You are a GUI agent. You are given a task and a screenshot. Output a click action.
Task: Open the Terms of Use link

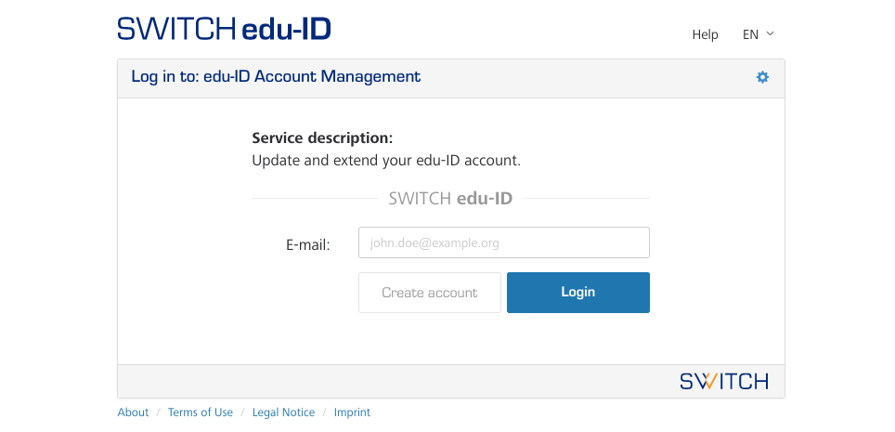[201, 412]
